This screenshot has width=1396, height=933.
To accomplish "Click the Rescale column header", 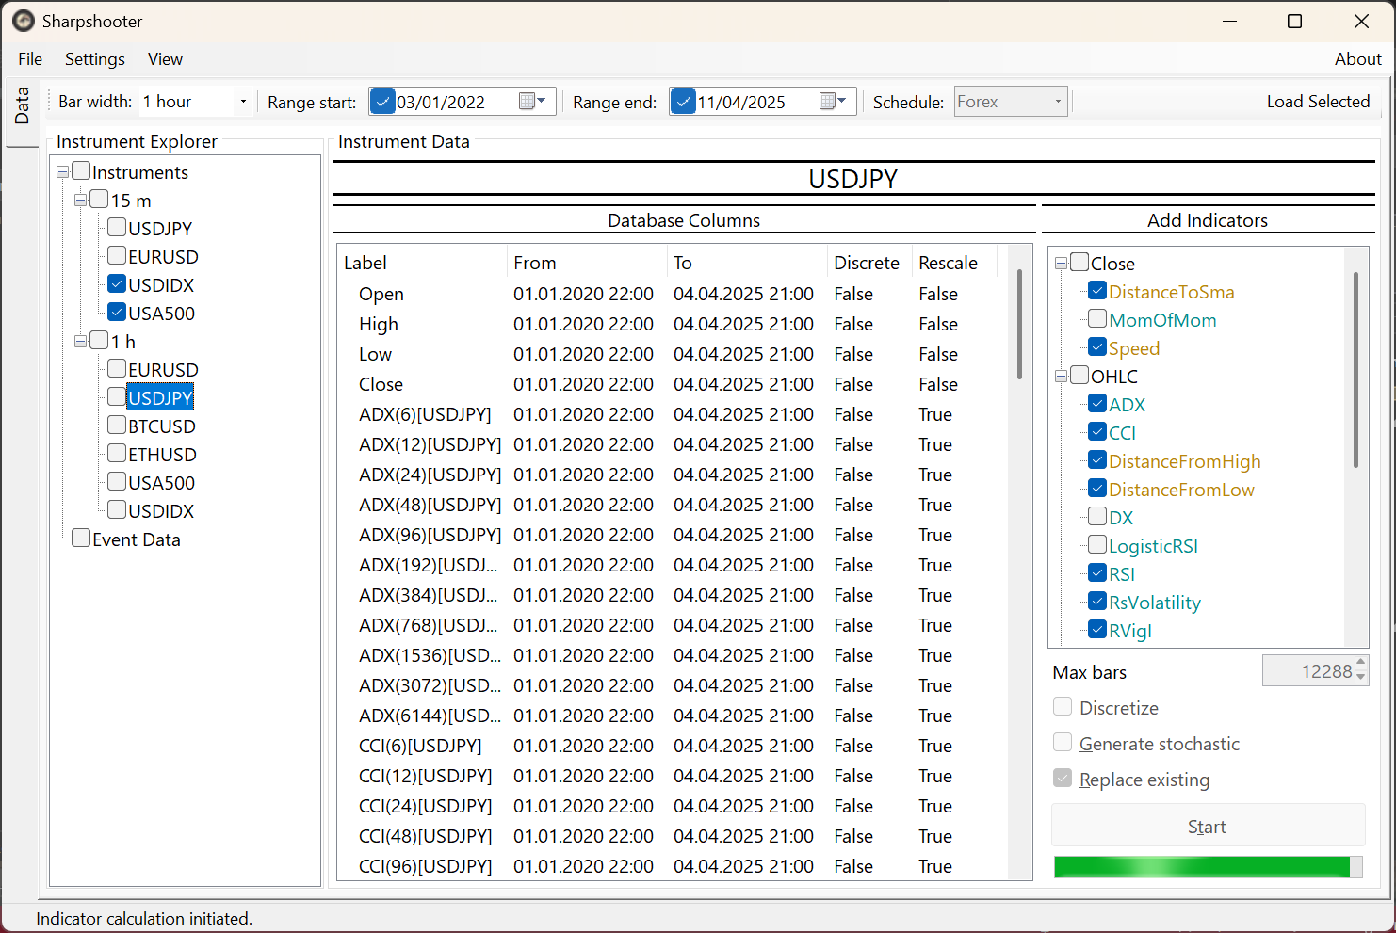I will click(954, 263).
